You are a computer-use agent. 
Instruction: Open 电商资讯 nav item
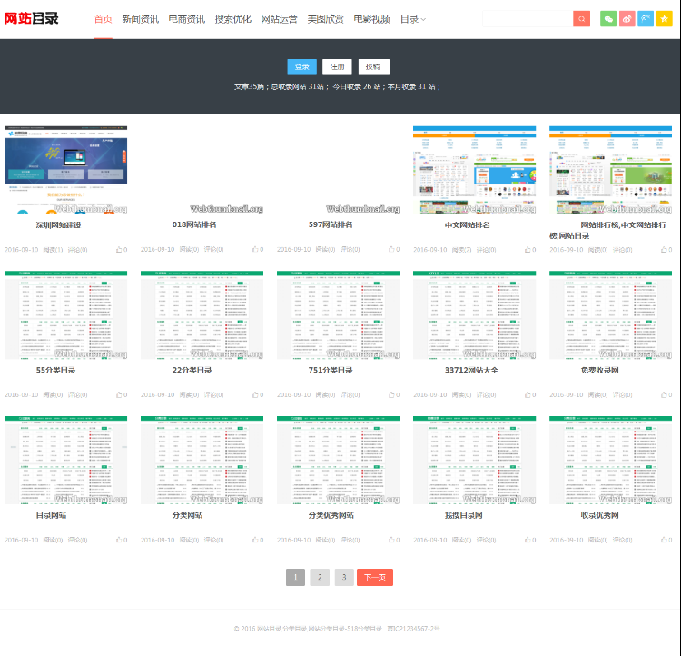[187, 19]
